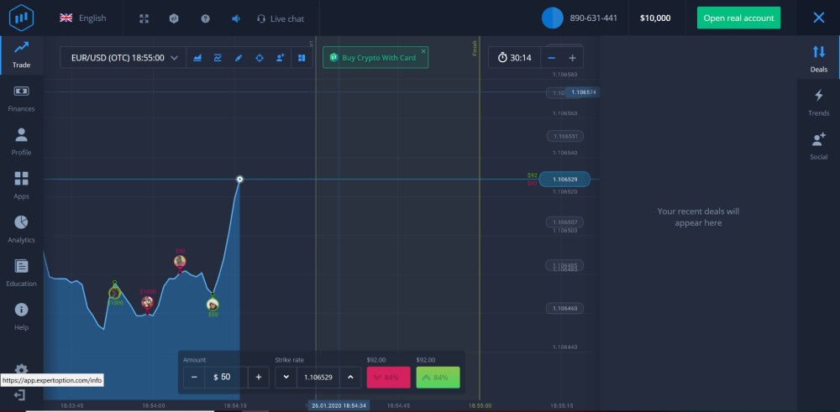840x412 pixels.
Task: Place a red Put 84% trade
Action: tap(388, 378)
